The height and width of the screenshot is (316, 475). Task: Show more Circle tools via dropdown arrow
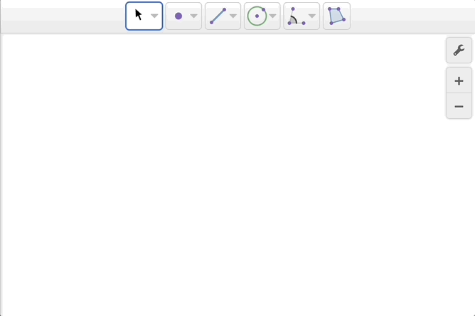tap(272, 16)
